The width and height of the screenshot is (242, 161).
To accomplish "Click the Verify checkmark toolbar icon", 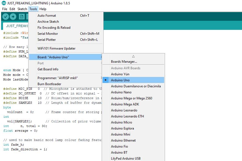I will tap(5, 16).
